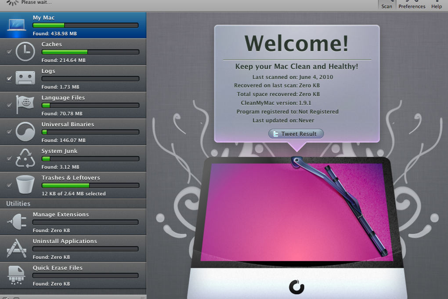
Task: Click the Uninstall Applications icon
Action: point(17,248)
